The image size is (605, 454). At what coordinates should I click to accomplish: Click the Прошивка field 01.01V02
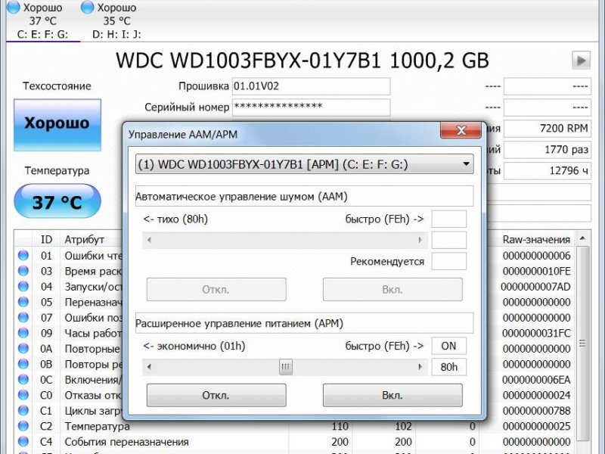[311, 86]
